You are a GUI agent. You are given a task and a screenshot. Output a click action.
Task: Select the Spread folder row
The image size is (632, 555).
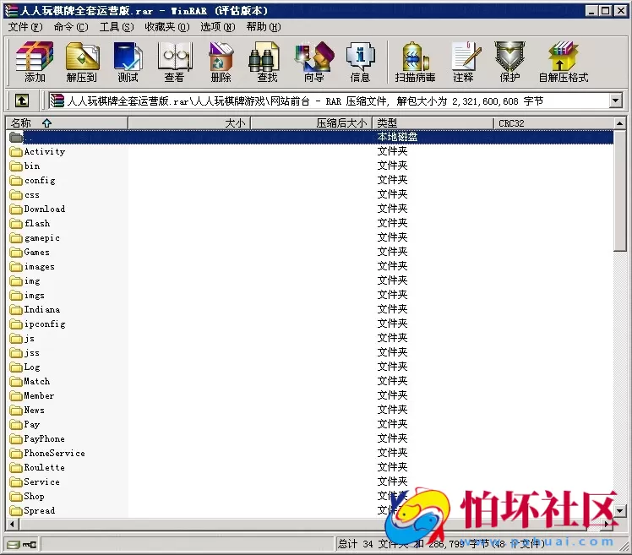pos(309,511)
